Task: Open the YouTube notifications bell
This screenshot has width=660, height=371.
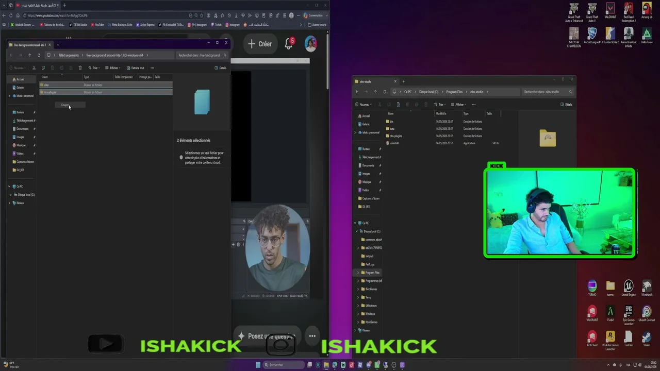Action: [x=289, y=44]
